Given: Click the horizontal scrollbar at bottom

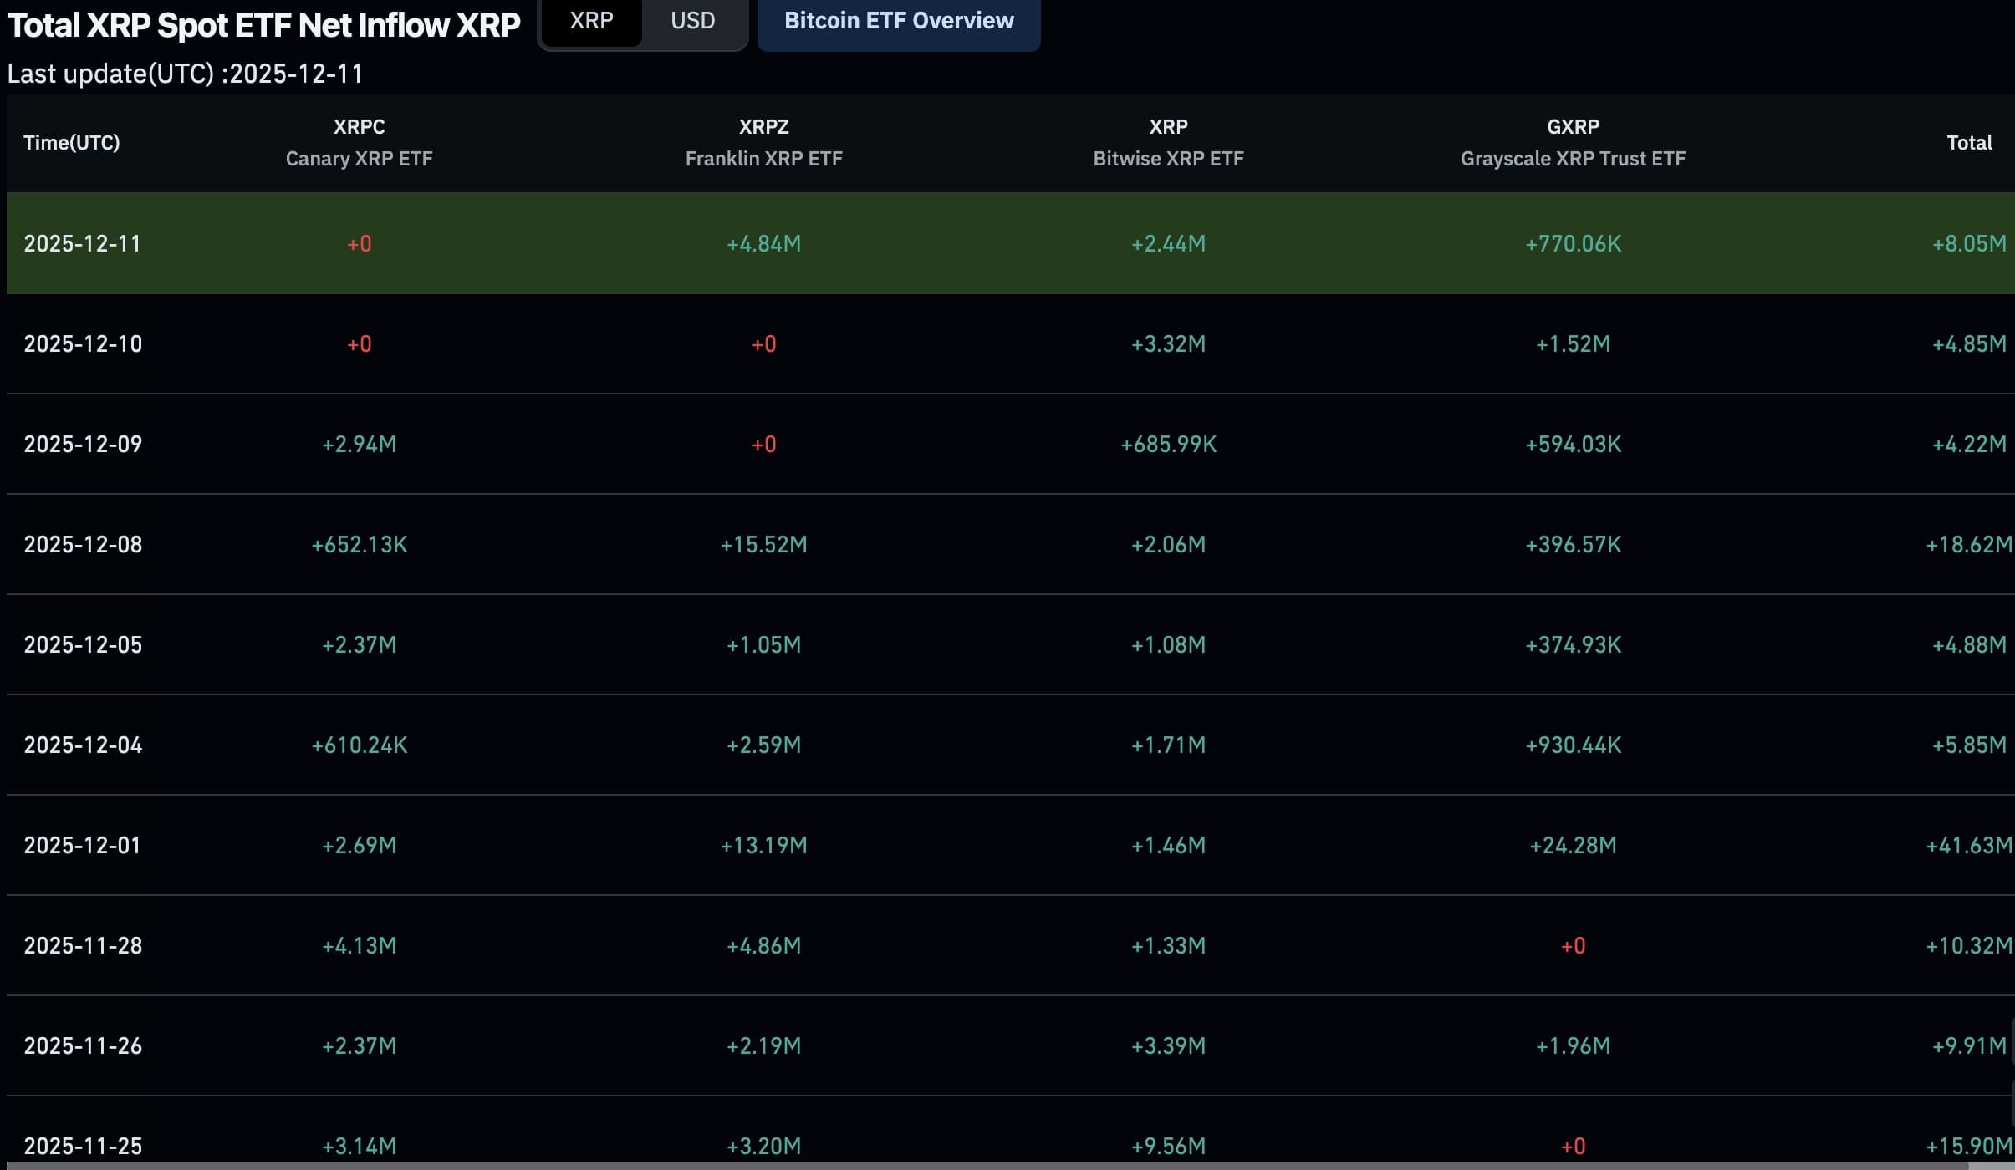Looking at the screenshot, I should click(x=1003, y=1165).
